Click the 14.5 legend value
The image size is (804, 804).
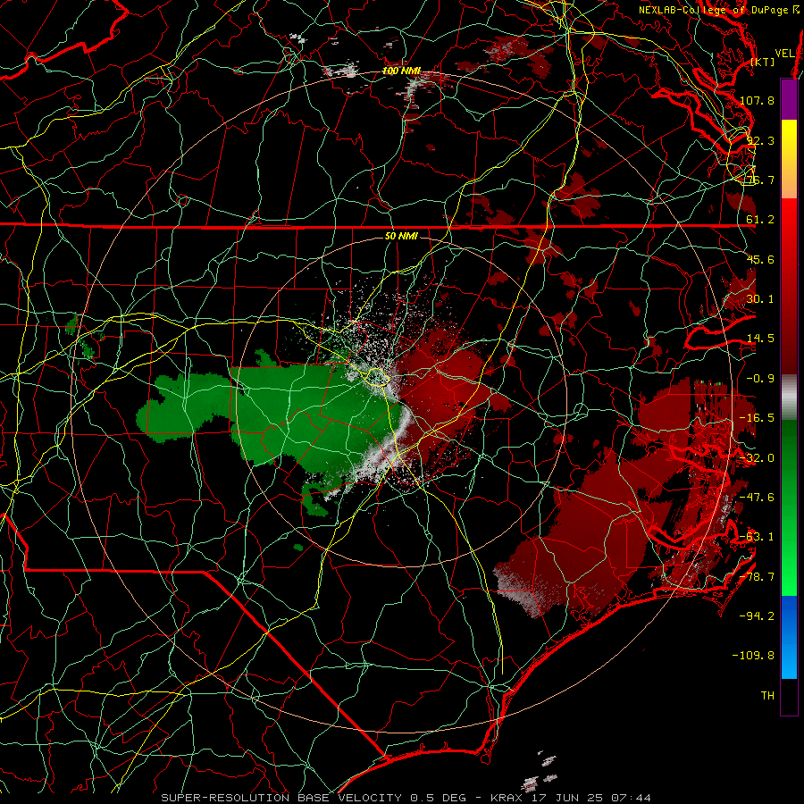pyautogui.click(x=760, y=339)
